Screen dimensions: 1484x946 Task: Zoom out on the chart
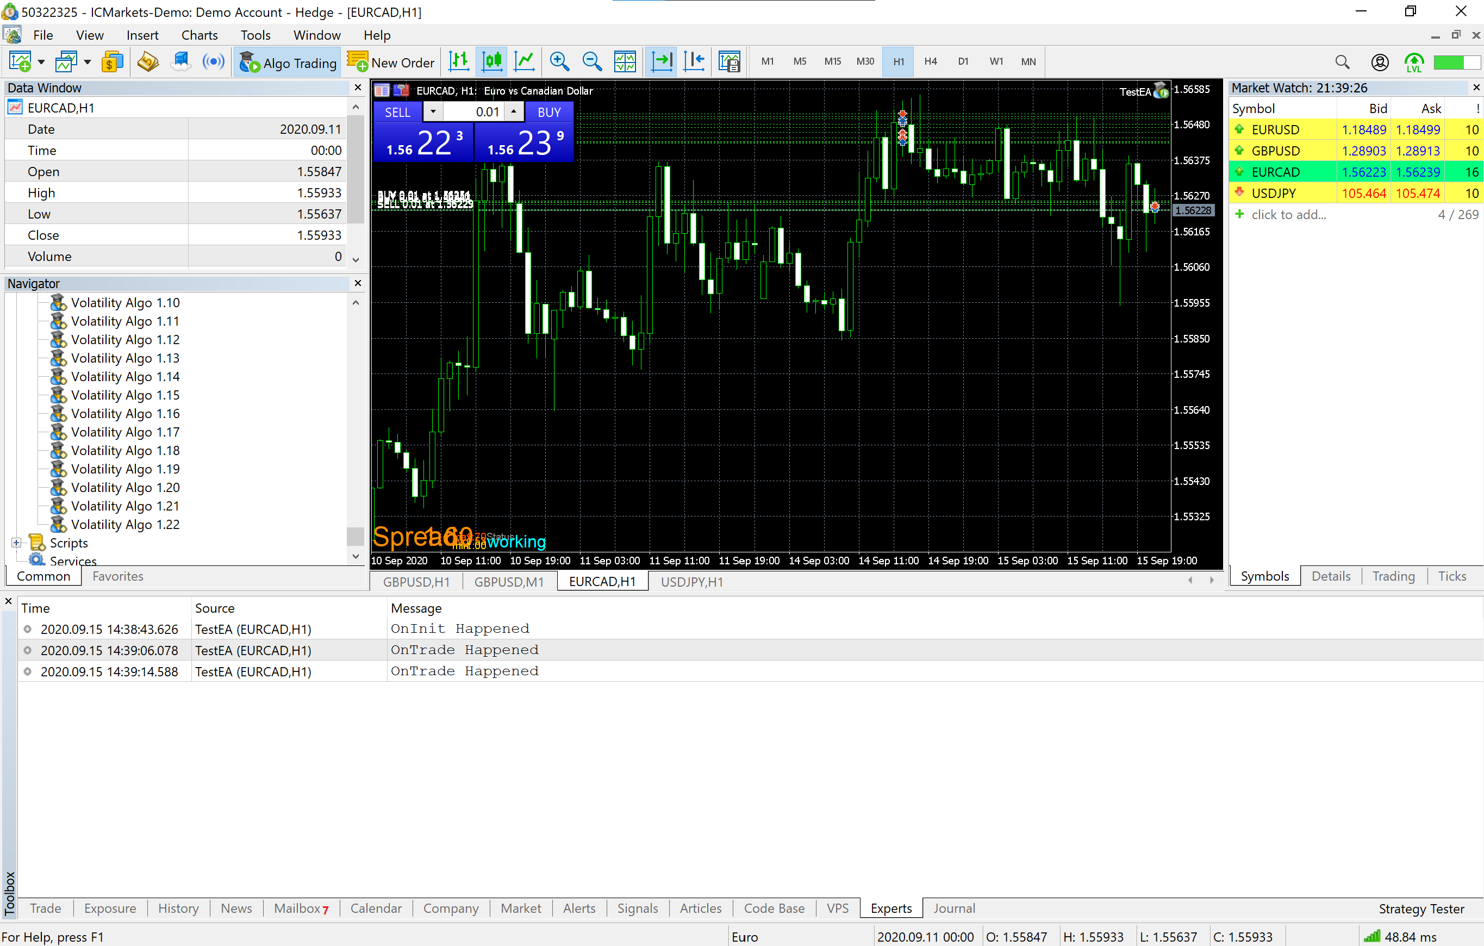(593, 61)
